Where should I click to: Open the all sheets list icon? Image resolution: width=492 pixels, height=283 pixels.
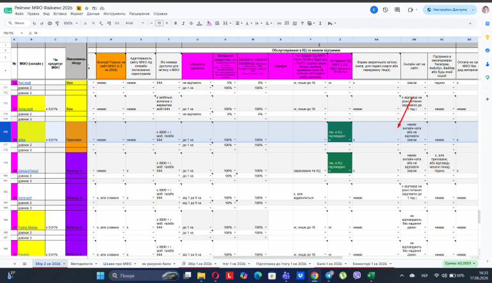(x=24, y=264)
